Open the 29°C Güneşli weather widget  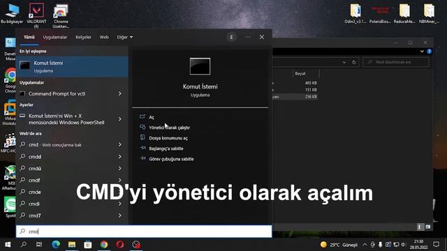tap(339, 245)
